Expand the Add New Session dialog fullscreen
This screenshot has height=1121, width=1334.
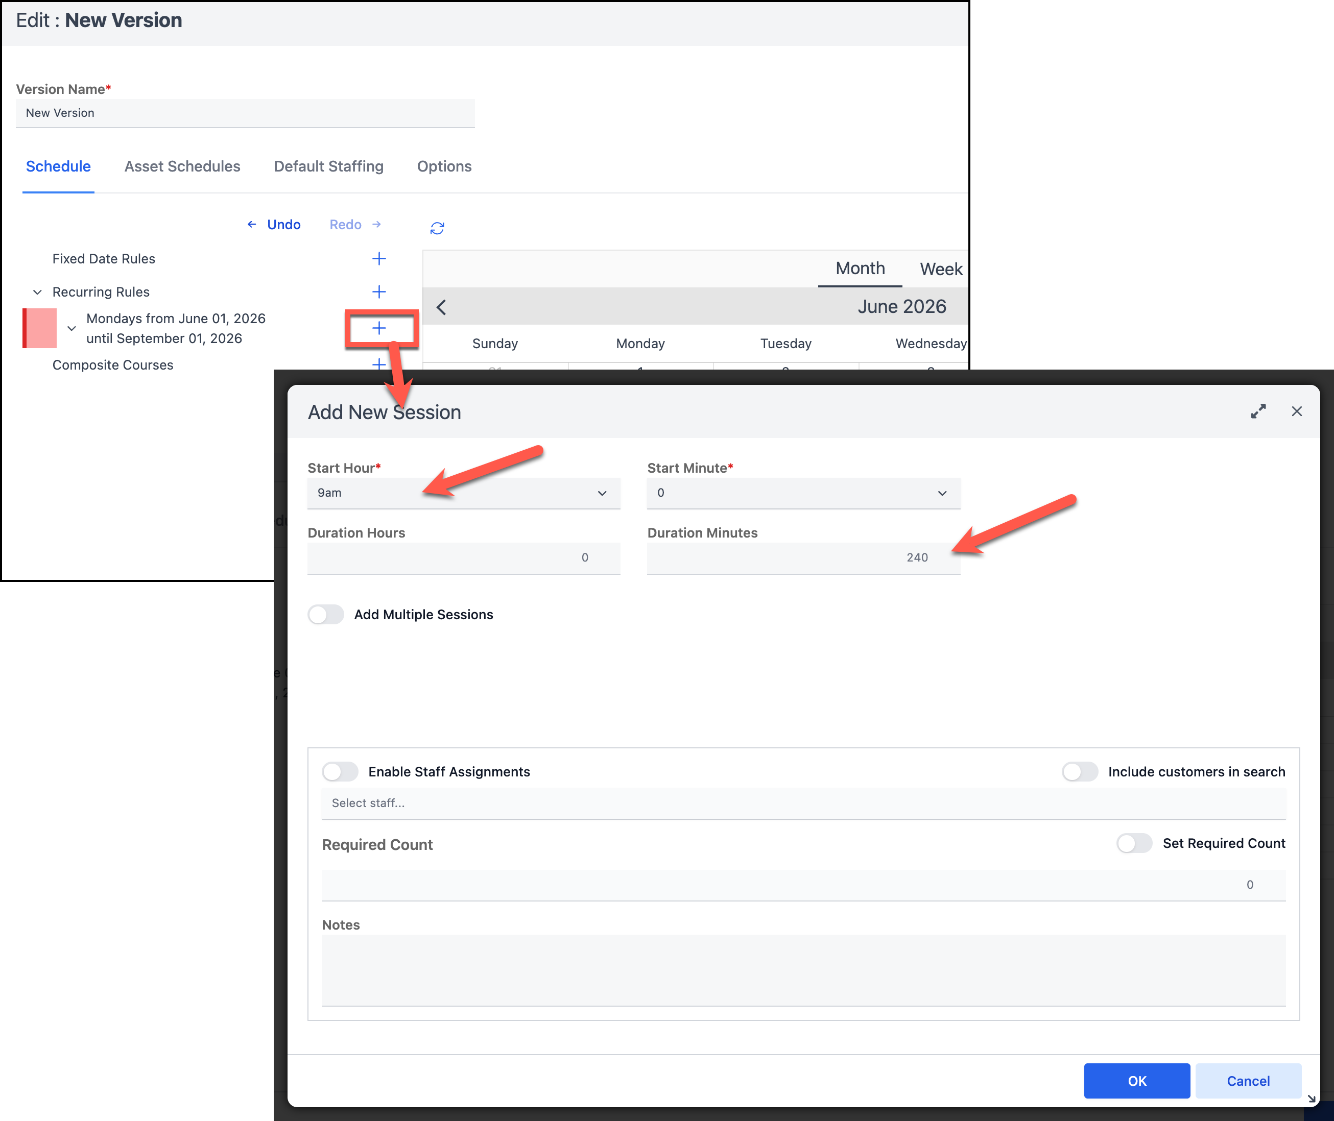1258,411
